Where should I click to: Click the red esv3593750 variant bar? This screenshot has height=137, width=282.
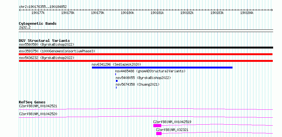[x=146, y=54]
